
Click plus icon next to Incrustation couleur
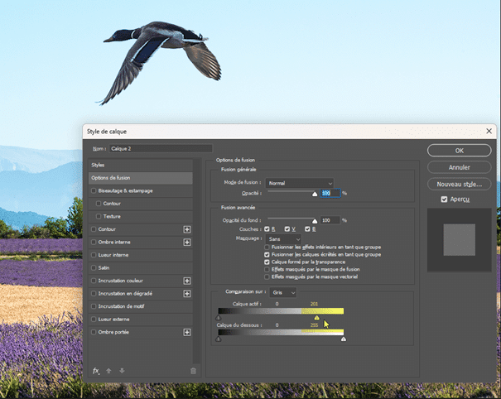click(187, 281)
